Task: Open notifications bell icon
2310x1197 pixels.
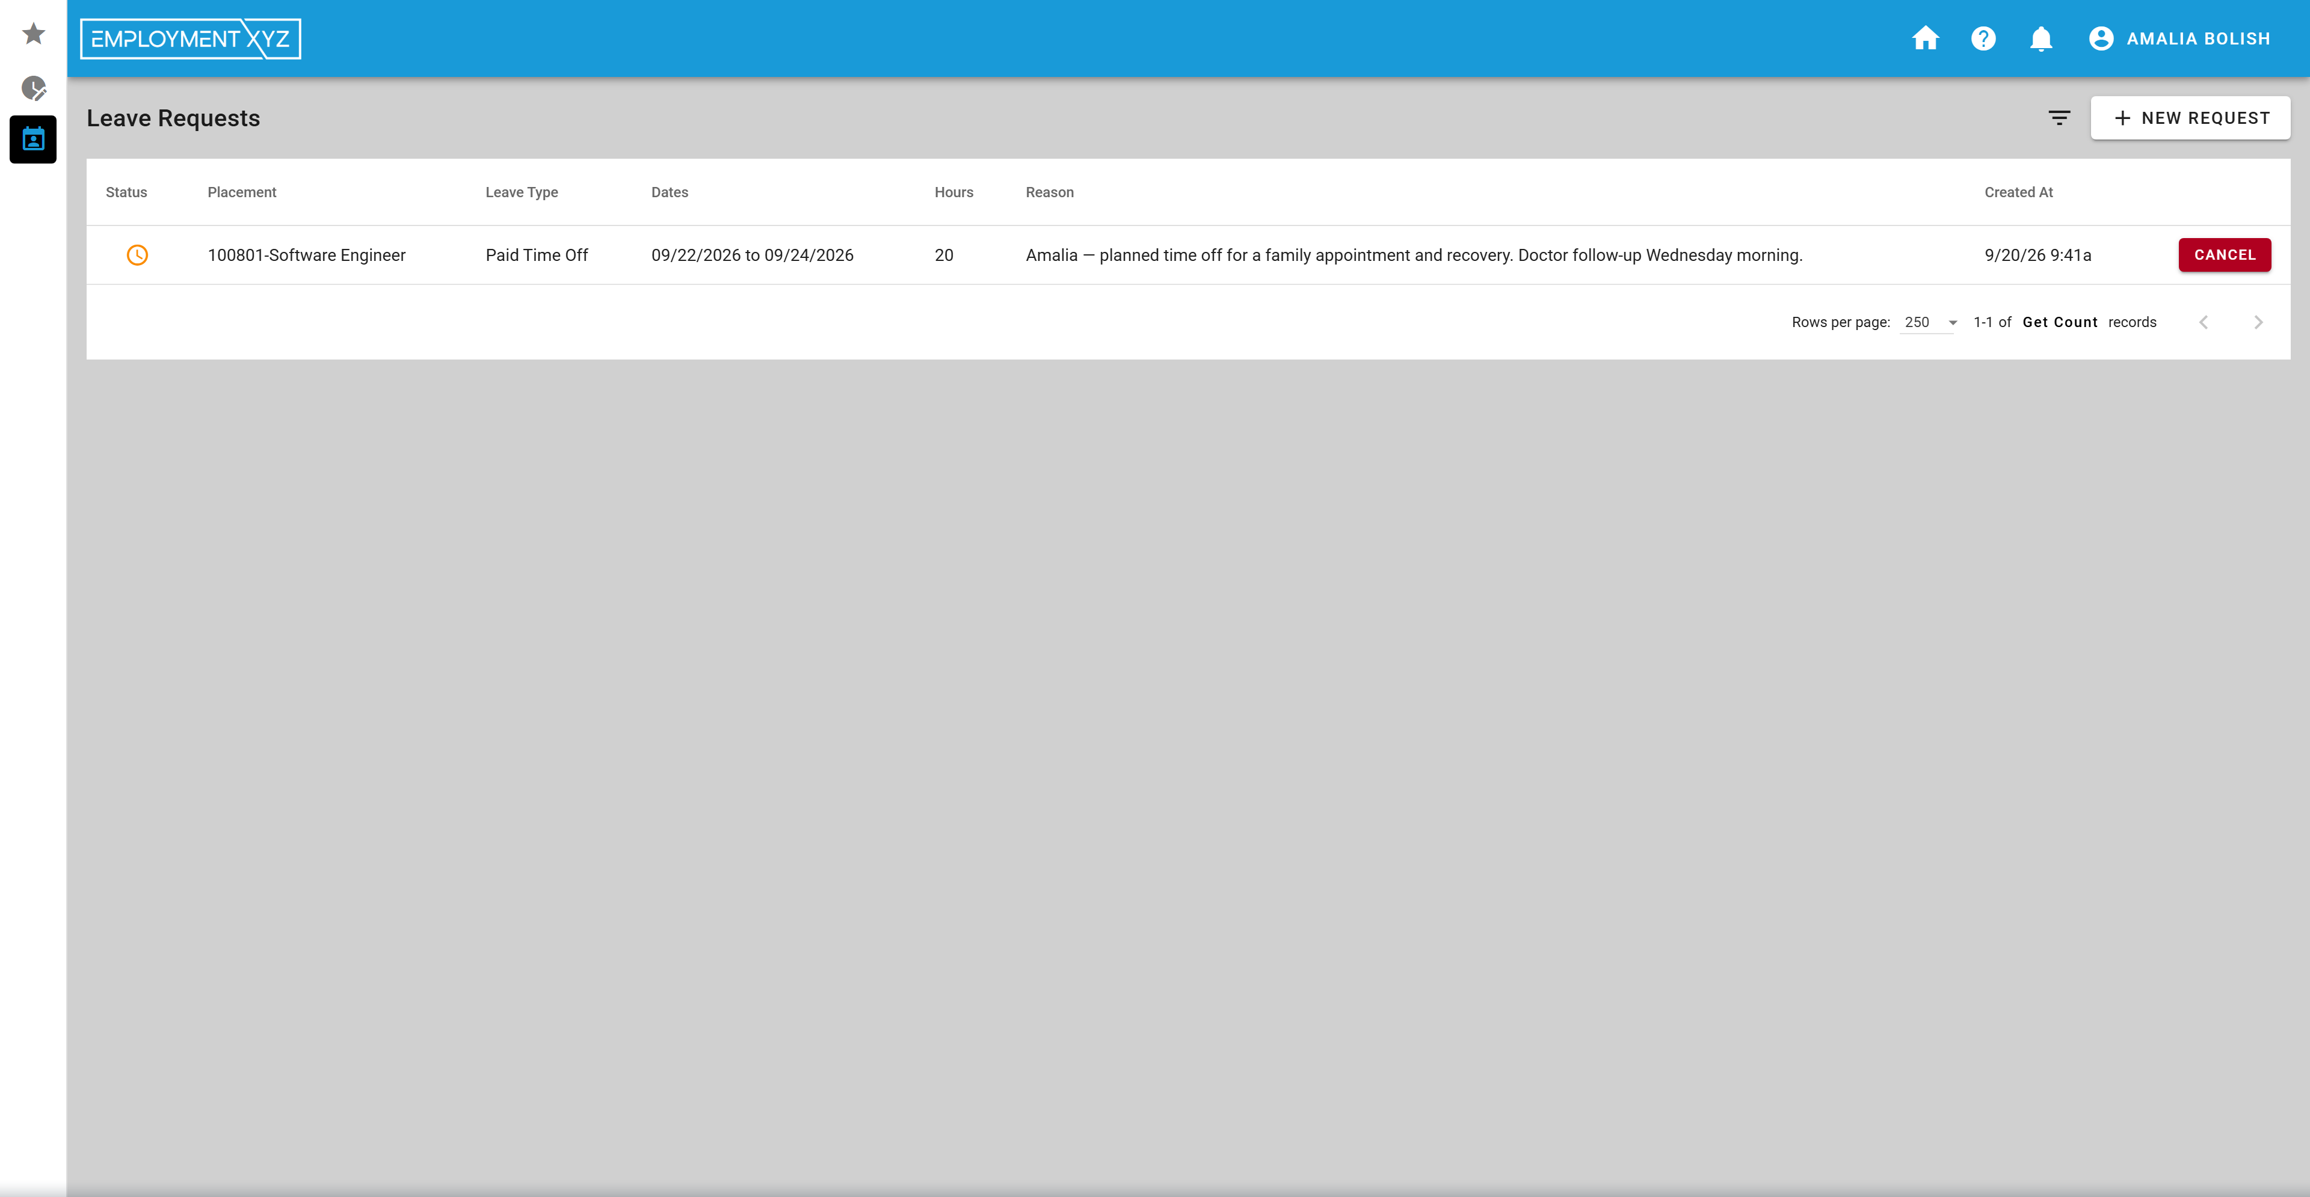Action: (x=2041, y=38)
